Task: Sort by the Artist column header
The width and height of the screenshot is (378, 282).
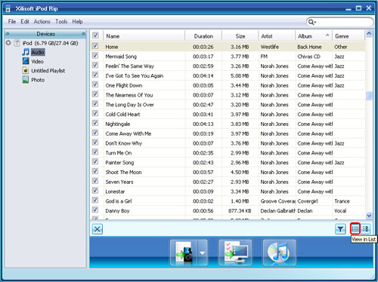Action: [277, 36]
